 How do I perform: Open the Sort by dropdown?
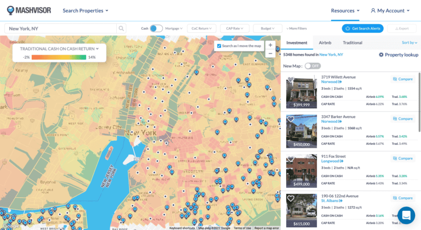[x=409, y=43]
